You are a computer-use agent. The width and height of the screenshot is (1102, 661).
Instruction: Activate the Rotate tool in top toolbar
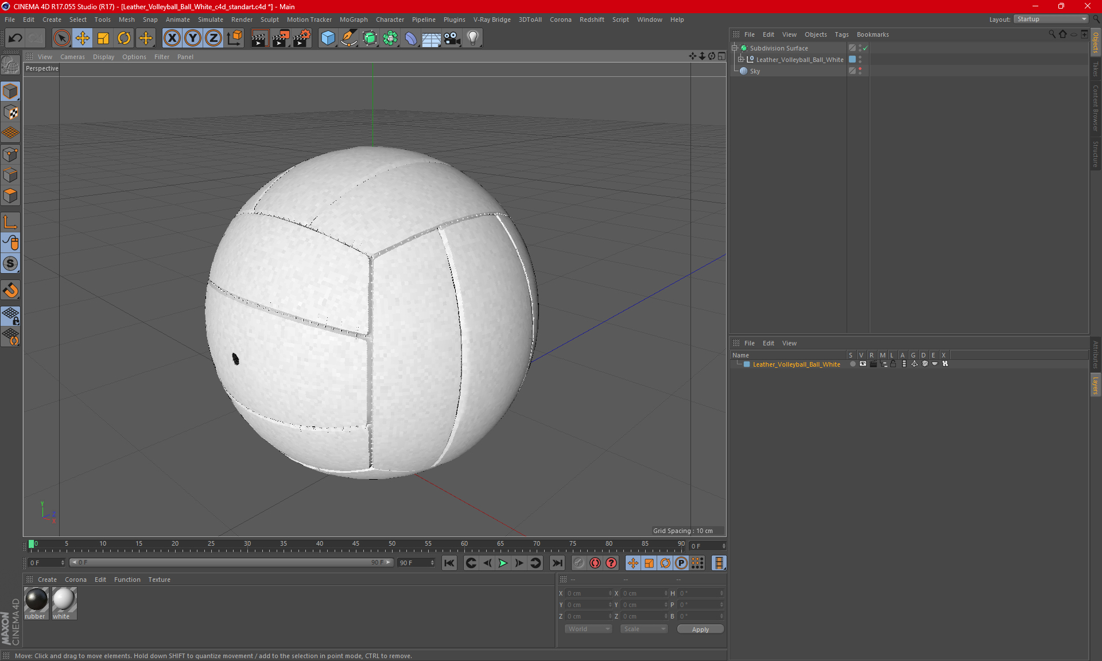pyautogui.click(x=124, y=38)
